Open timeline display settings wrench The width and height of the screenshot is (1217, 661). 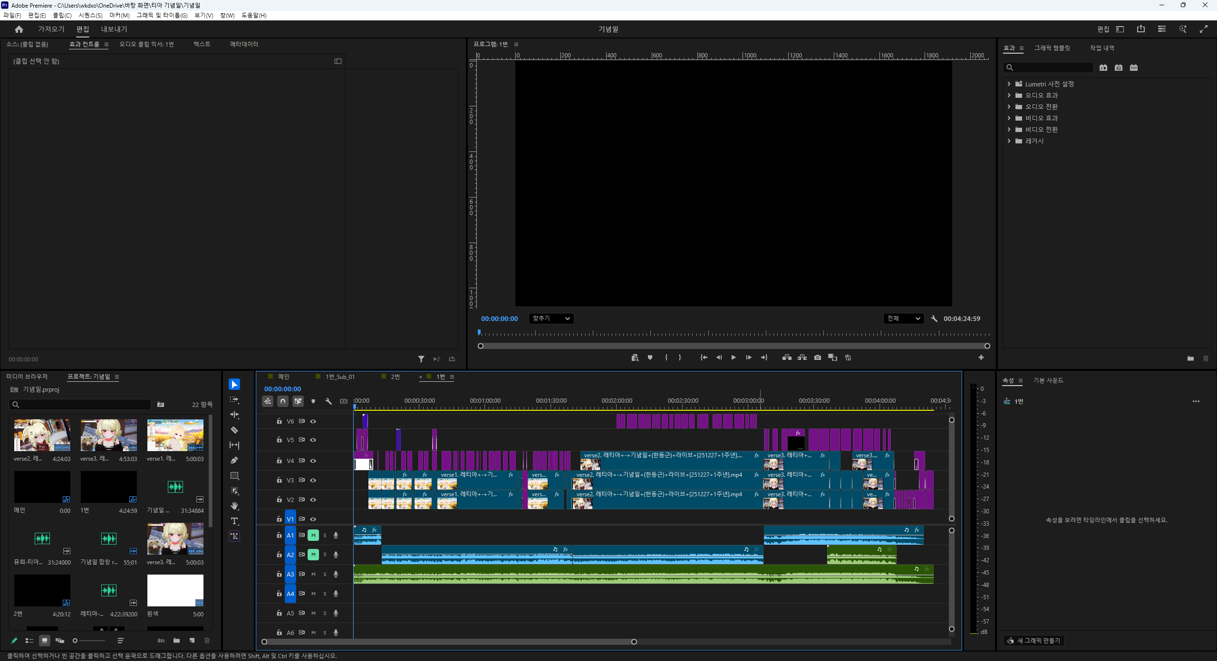click(328, 401)
